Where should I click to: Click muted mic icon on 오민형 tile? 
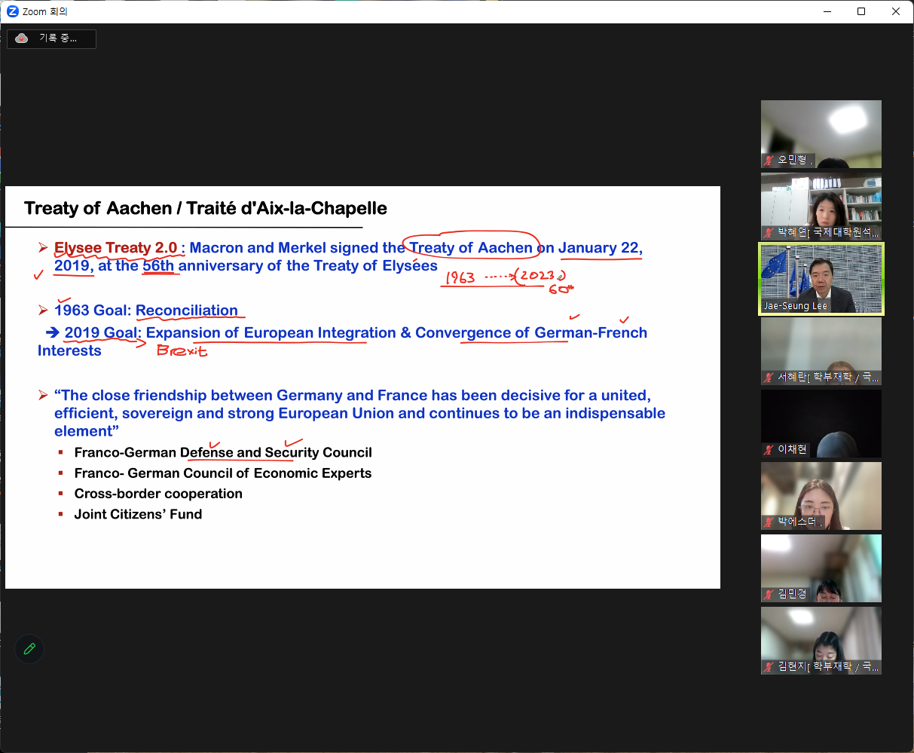point(769,161)
